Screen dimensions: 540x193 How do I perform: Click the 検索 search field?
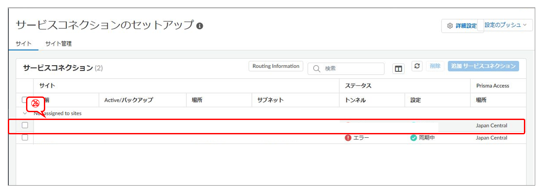[346, 69]
